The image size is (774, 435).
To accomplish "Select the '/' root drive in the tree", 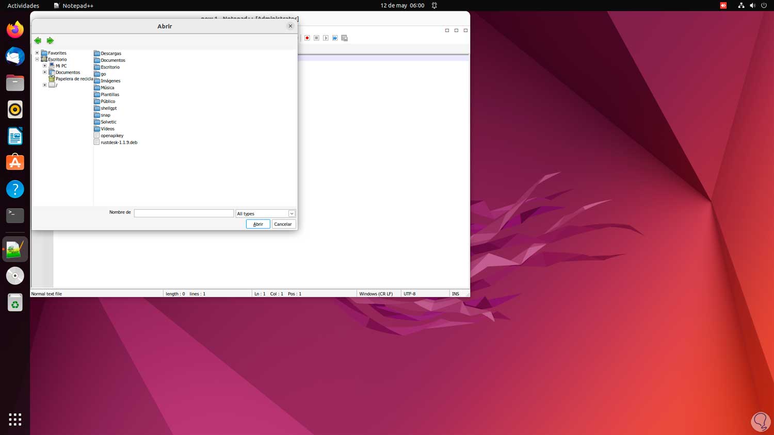I will 56,85.
